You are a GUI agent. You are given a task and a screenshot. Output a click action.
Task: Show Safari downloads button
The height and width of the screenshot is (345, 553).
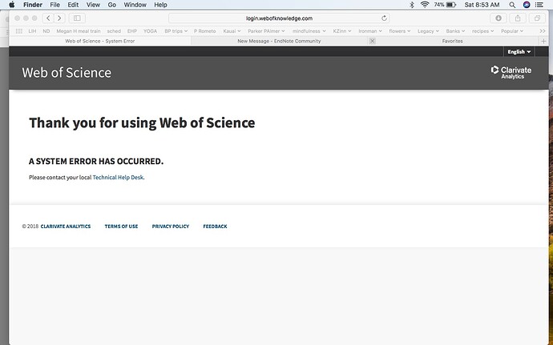pos(499,18)
